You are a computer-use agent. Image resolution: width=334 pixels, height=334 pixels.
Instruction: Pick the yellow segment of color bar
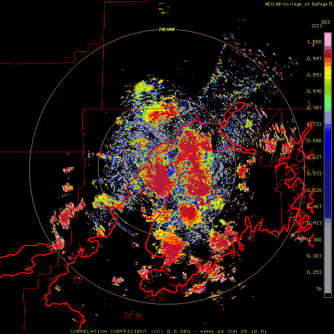tap(328, 72)
